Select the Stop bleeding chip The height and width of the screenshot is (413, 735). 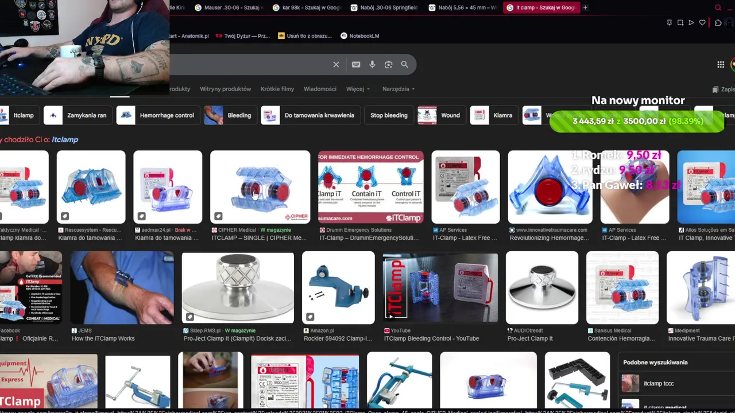(x=389, y=115)
